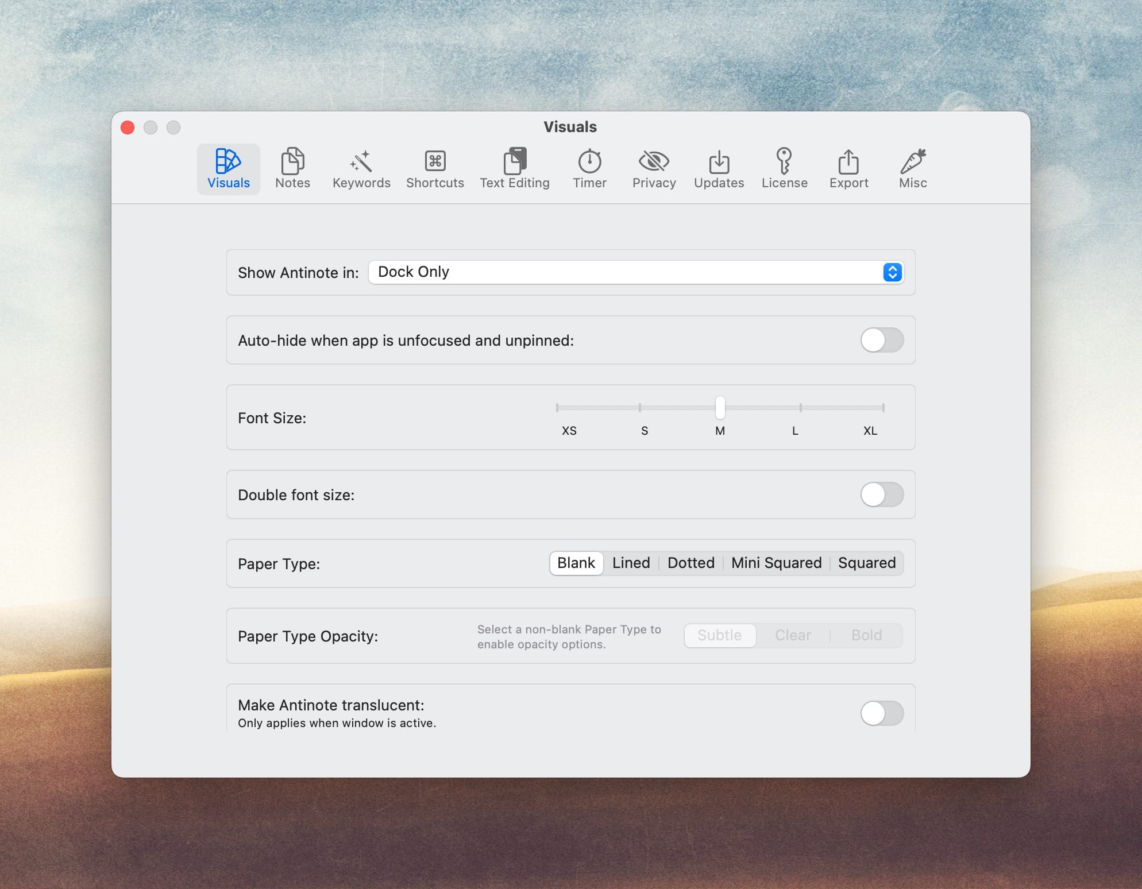Open the License key pane
This screenshot has height=889, width=1142.
click(x=784, y=168)
